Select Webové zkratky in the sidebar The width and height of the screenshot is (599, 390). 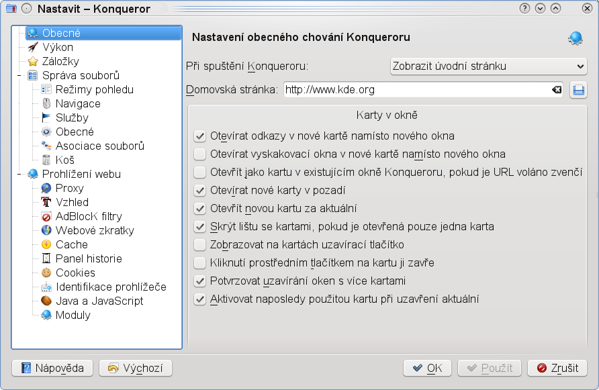(x=95, y=230)
